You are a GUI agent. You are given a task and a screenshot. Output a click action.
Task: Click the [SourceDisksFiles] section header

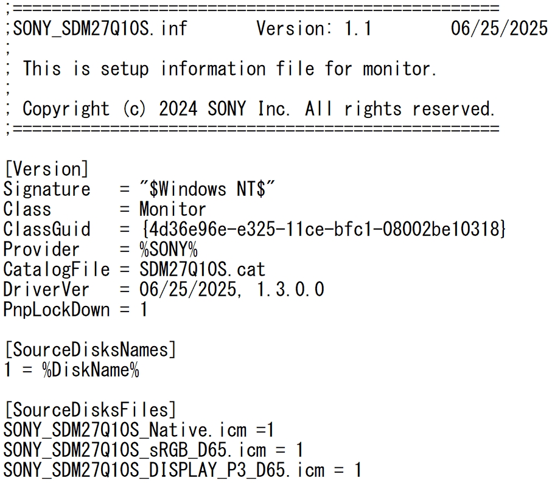pyautogui.click(x=90, y=410)
